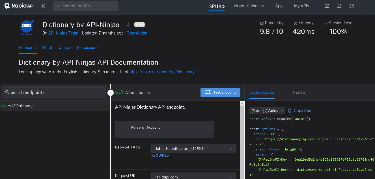The width and height of the screenshot is (375, 179).
Task: Click the REQUIRED label under RapidAPI App
Action: click(x=160, y=156)
